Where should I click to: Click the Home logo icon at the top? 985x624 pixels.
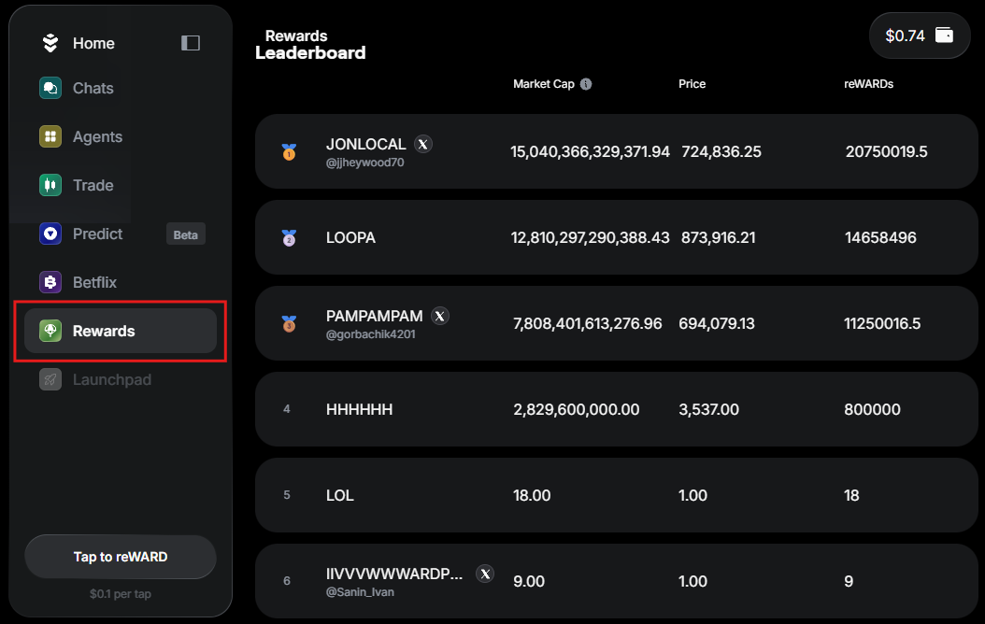[x=50, y=42]
